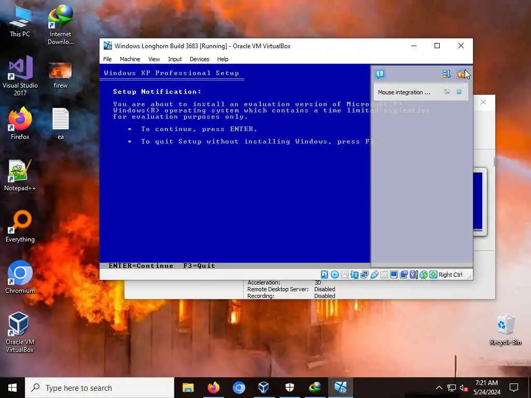Screen dimensions: 531x398
Task: Open File Explorer from the taskbar
Action: tap(188, 388)
